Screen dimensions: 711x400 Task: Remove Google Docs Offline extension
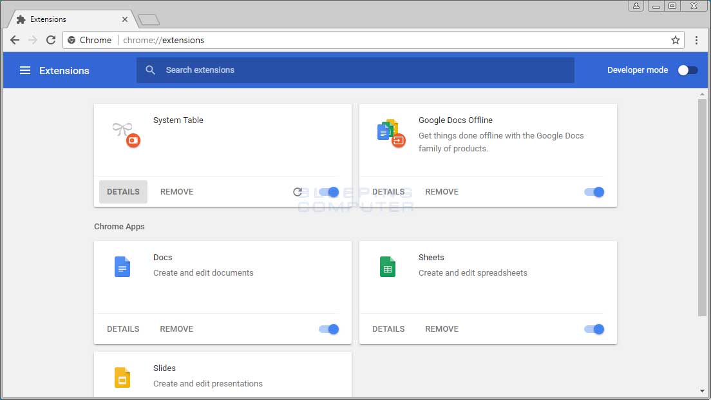point(442,192)
